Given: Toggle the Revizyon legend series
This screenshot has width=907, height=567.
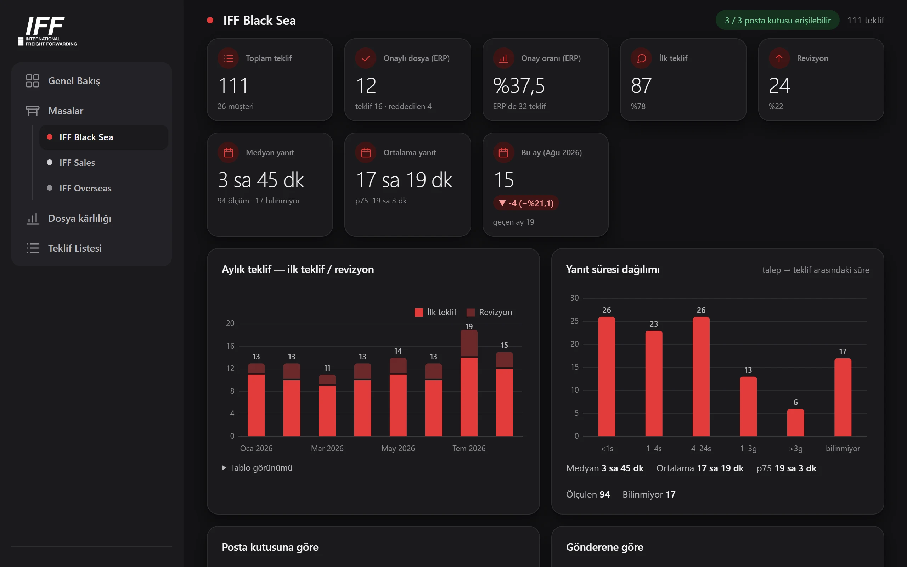Looking at the screenshot, I should point(489,312).
